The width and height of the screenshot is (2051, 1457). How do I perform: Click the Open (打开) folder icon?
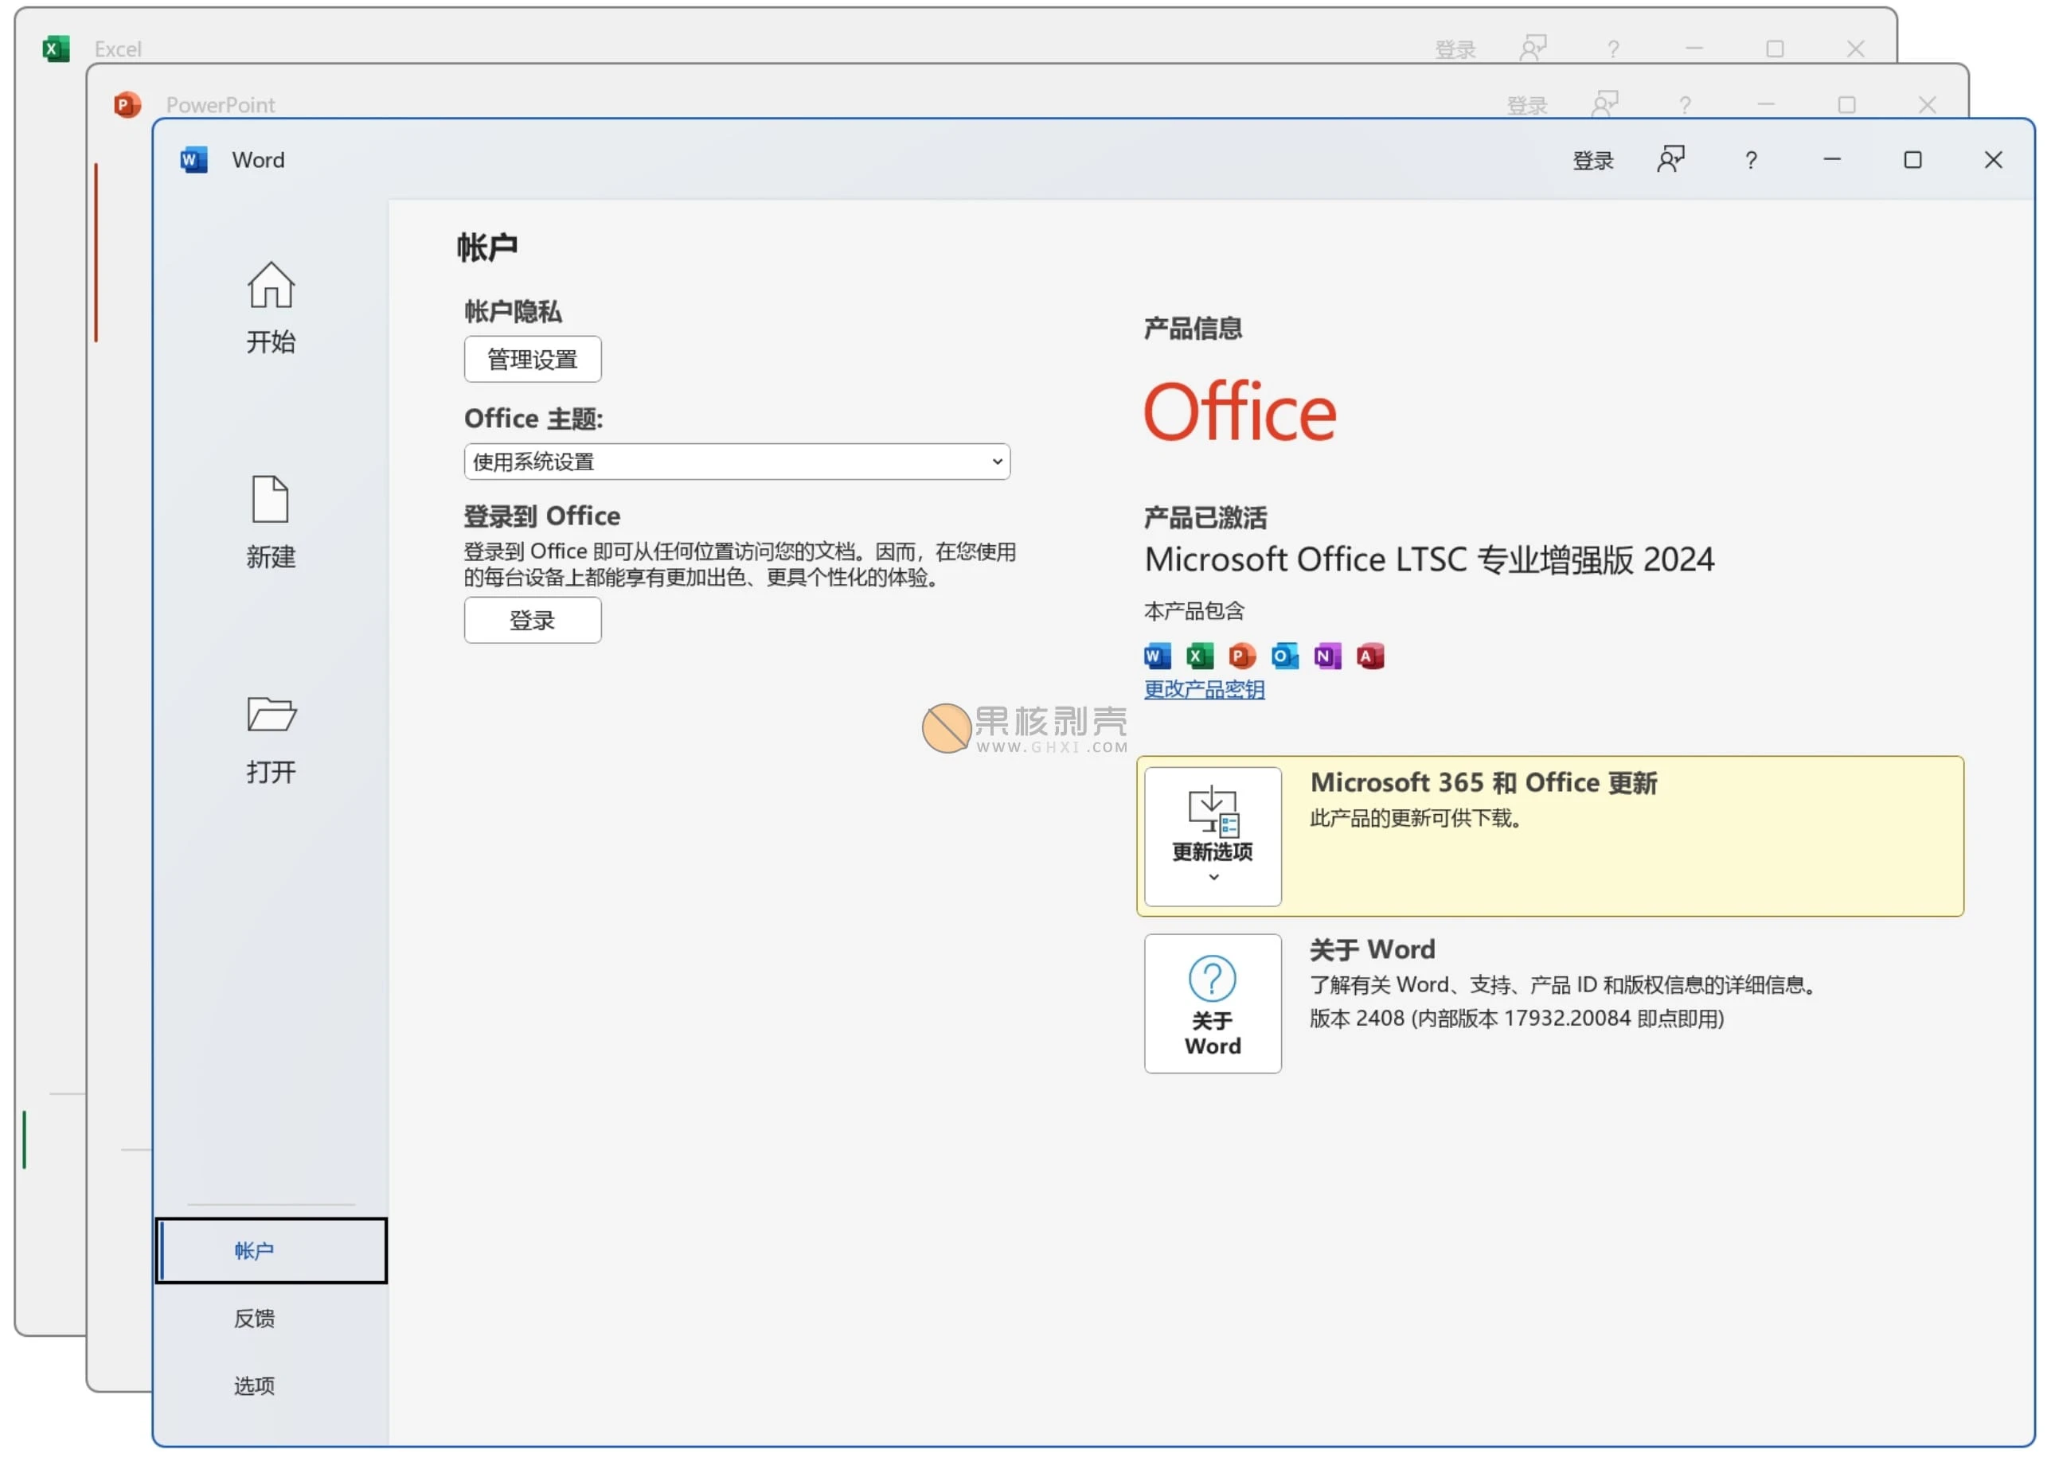coord(270,714)
